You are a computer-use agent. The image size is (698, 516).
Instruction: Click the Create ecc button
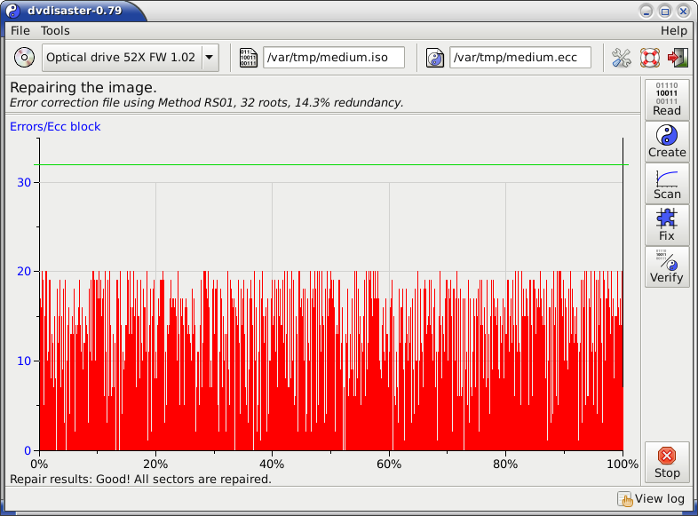click(666, 140)
